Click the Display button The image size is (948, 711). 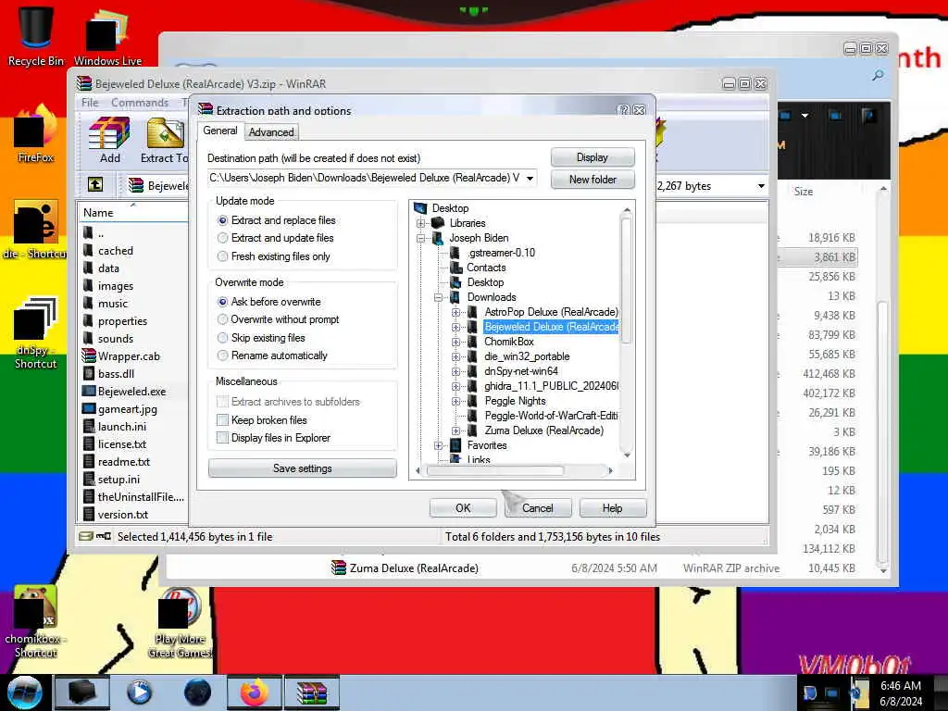coord(592,157)
